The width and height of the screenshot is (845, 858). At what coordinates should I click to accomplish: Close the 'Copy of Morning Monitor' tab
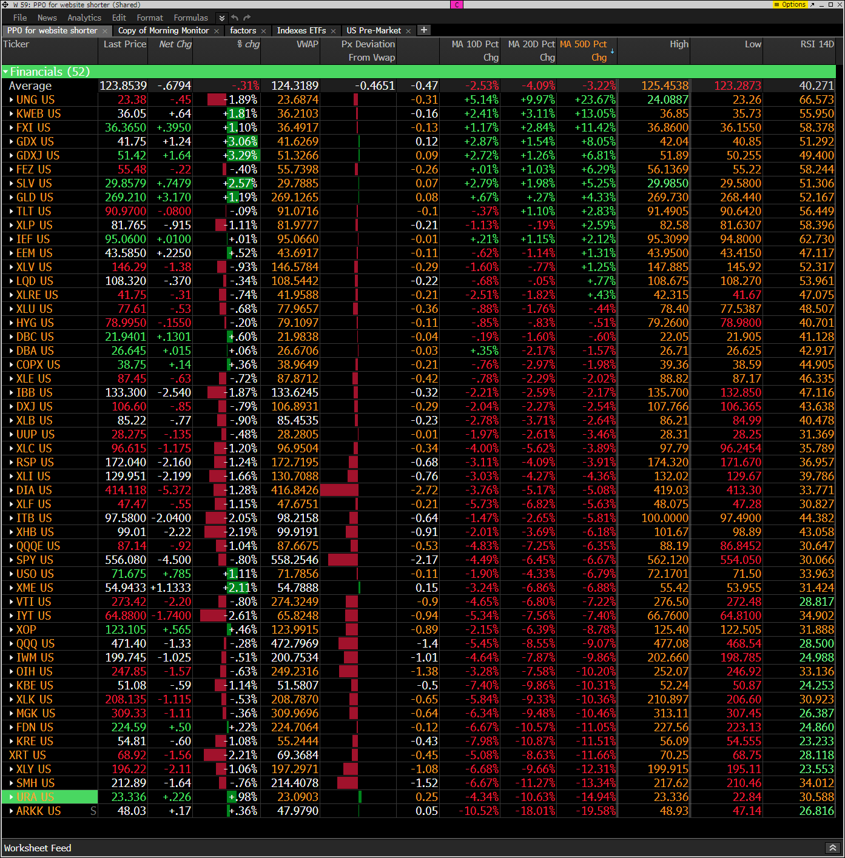(x=217, y=31)
